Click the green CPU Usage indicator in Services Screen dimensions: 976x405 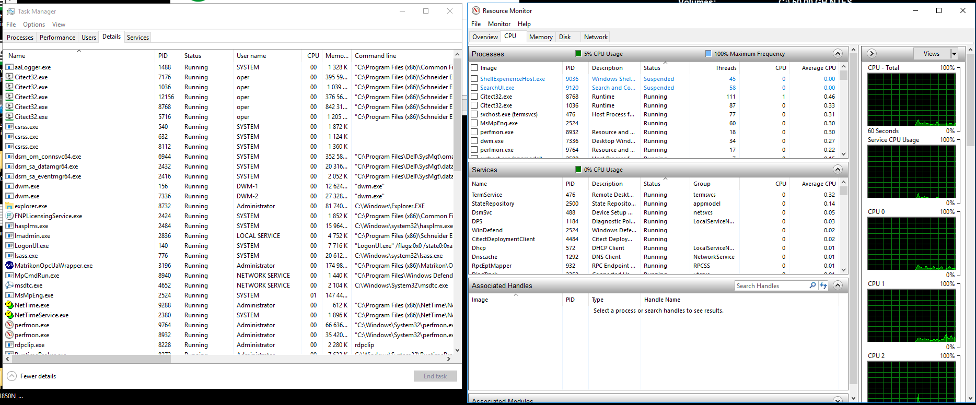578,170
